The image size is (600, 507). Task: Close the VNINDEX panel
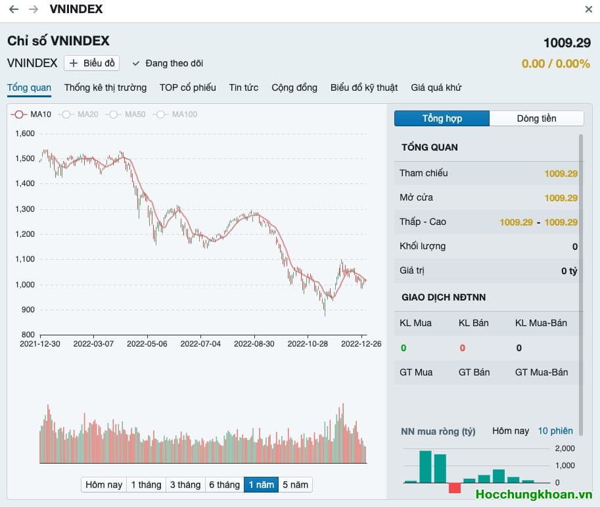pos(588,9)
